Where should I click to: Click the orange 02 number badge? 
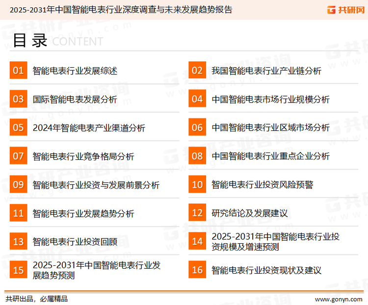point(197,70)
